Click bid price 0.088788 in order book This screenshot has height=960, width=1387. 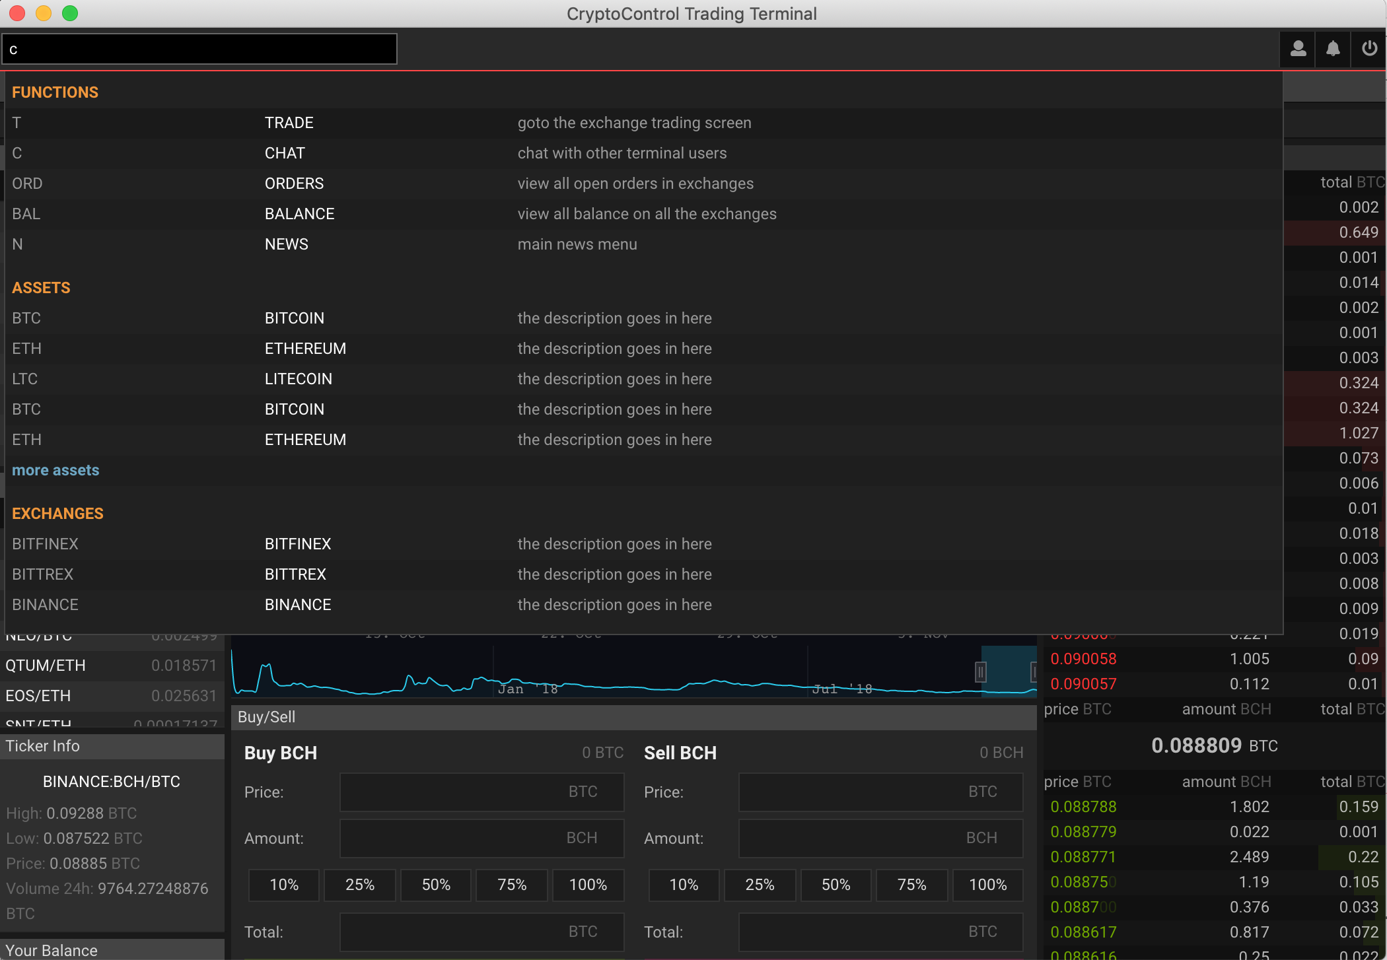tap(1083, 807)
